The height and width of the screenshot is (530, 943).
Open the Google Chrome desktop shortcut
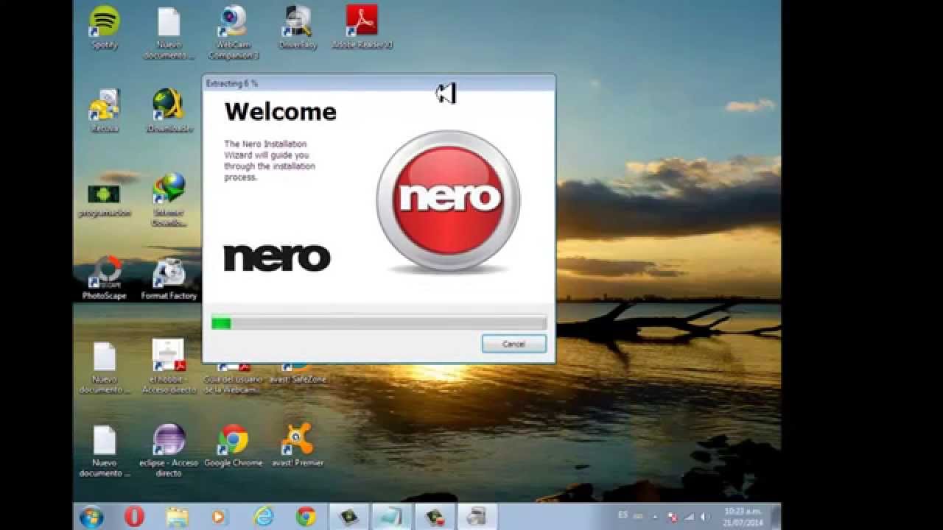pos(233,446)
